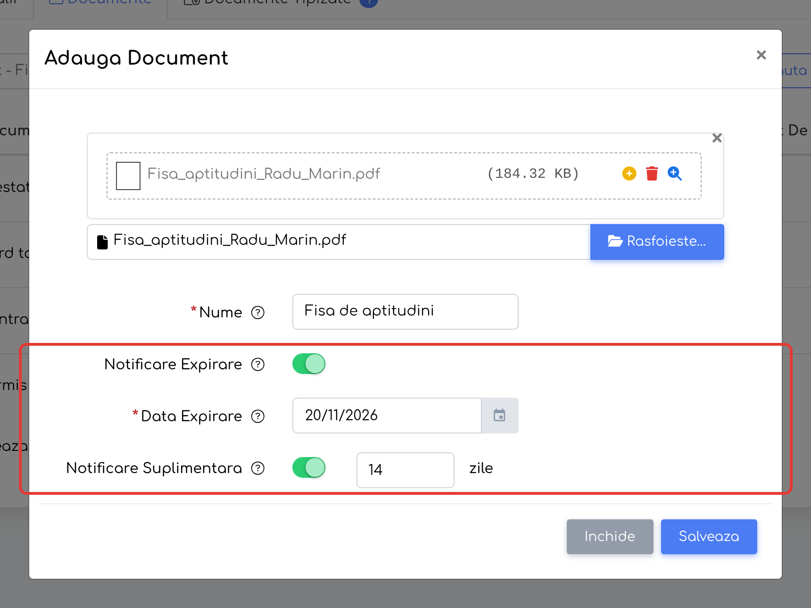This screenshot has width=811, height=608.
Task: Click the PDF thumbnail placeholder box
Action: 128,175
